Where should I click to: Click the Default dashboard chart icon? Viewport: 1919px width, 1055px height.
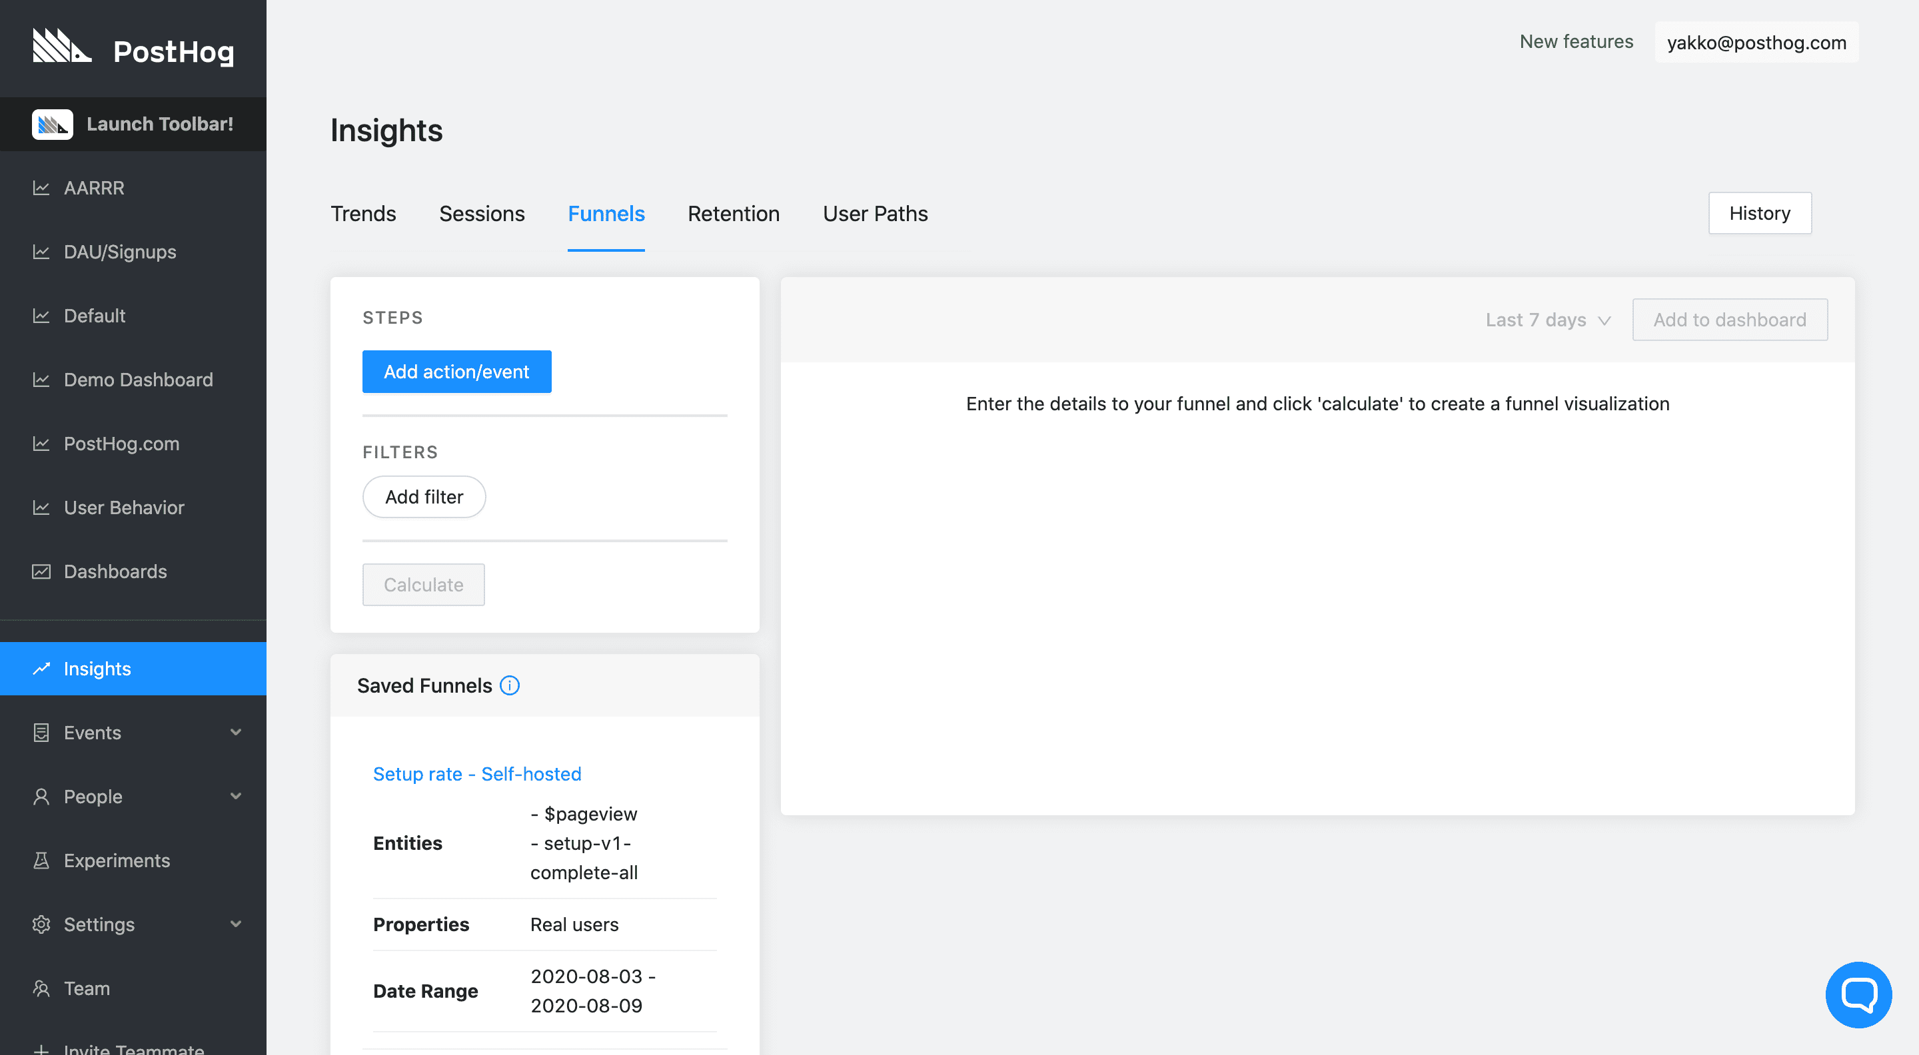pyautogui.click(x=41, y=316)
